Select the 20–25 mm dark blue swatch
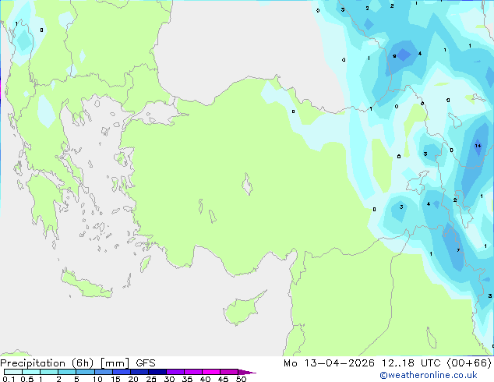This screenshot has width=494, height=382. [x=139, y=372]
